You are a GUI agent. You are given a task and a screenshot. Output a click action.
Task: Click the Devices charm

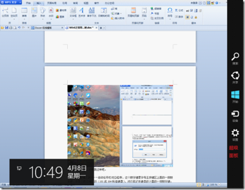point(235,116)
